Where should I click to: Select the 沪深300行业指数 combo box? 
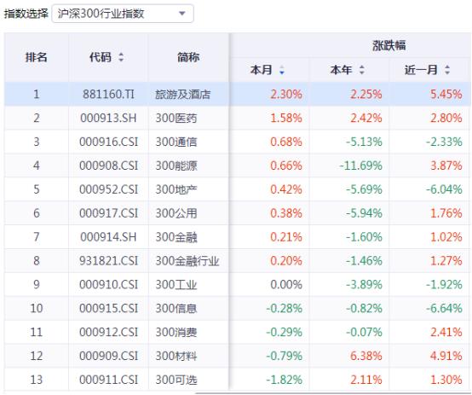pyautogui.click(x=123, y=14)
